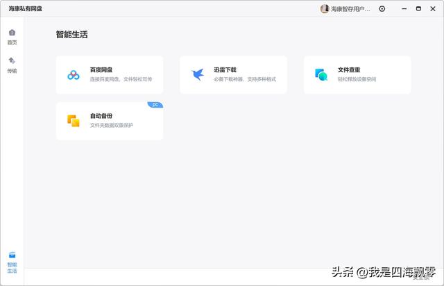Click the 智能生活 page heading
The width and height of the screenshot is (444, 286).
click(x=71, y=35)
